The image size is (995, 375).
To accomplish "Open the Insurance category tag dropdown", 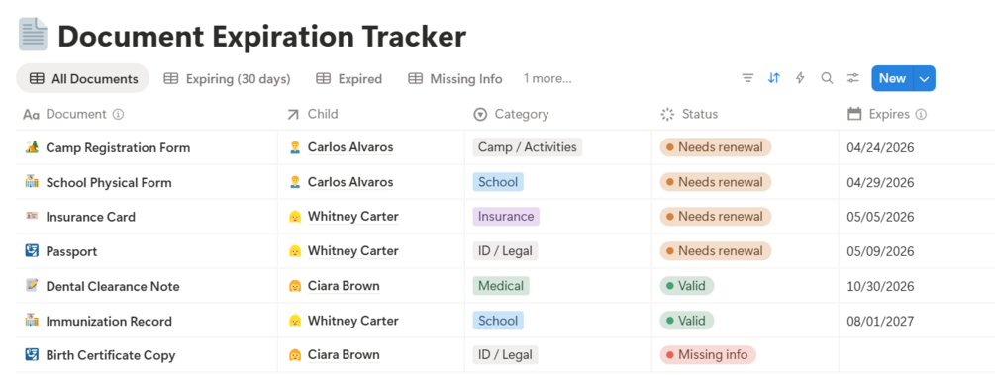I will click(x=506, y=217).
